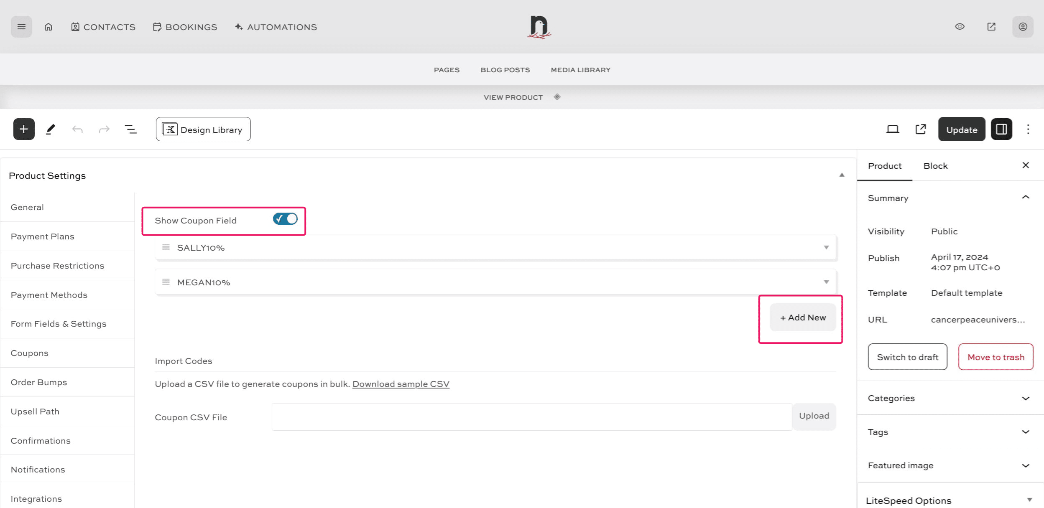Open the site hamburger menu icon
Image resolution: width=1044 pixels, height=508 pixels.
point(21,26)
